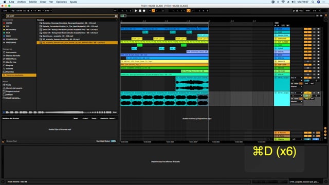Arm the transport Record button

(x=144, y=11)
